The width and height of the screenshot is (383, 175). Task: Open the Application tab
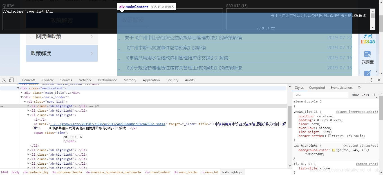pyautogui.click(x=151, y=80)
